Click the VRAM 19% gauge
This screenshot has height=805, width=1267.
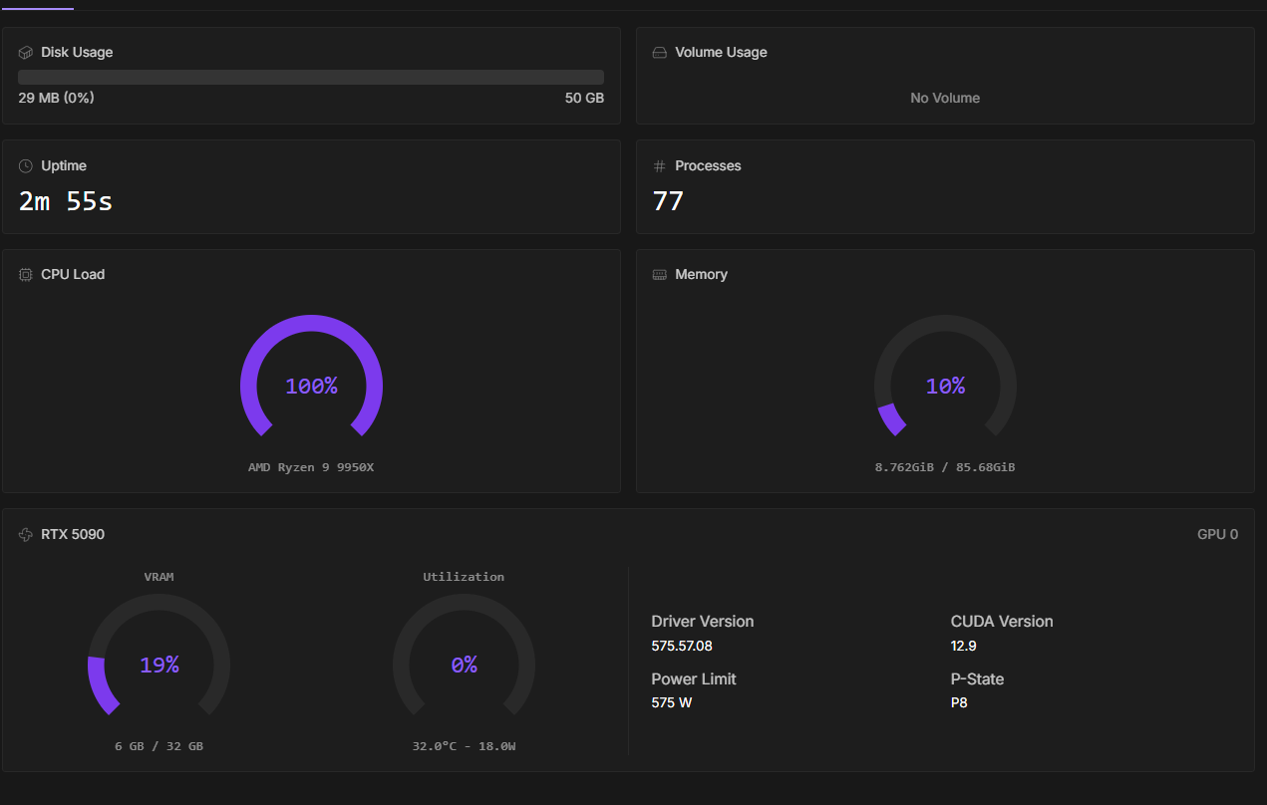(x=158, y=656)
